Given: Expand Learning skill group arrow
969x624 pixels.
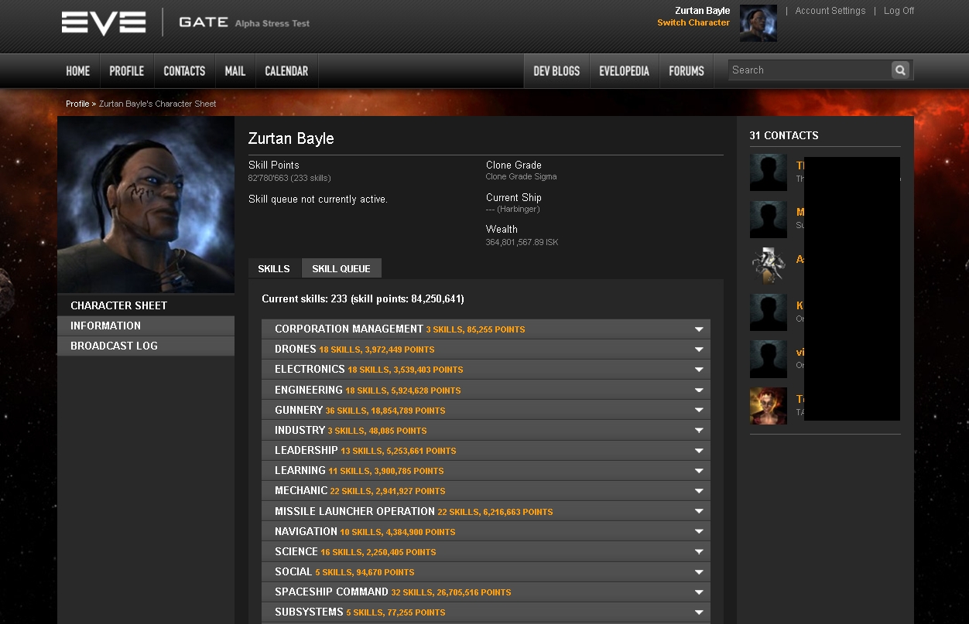Looking at the screenshot, I should click(699, 471).
